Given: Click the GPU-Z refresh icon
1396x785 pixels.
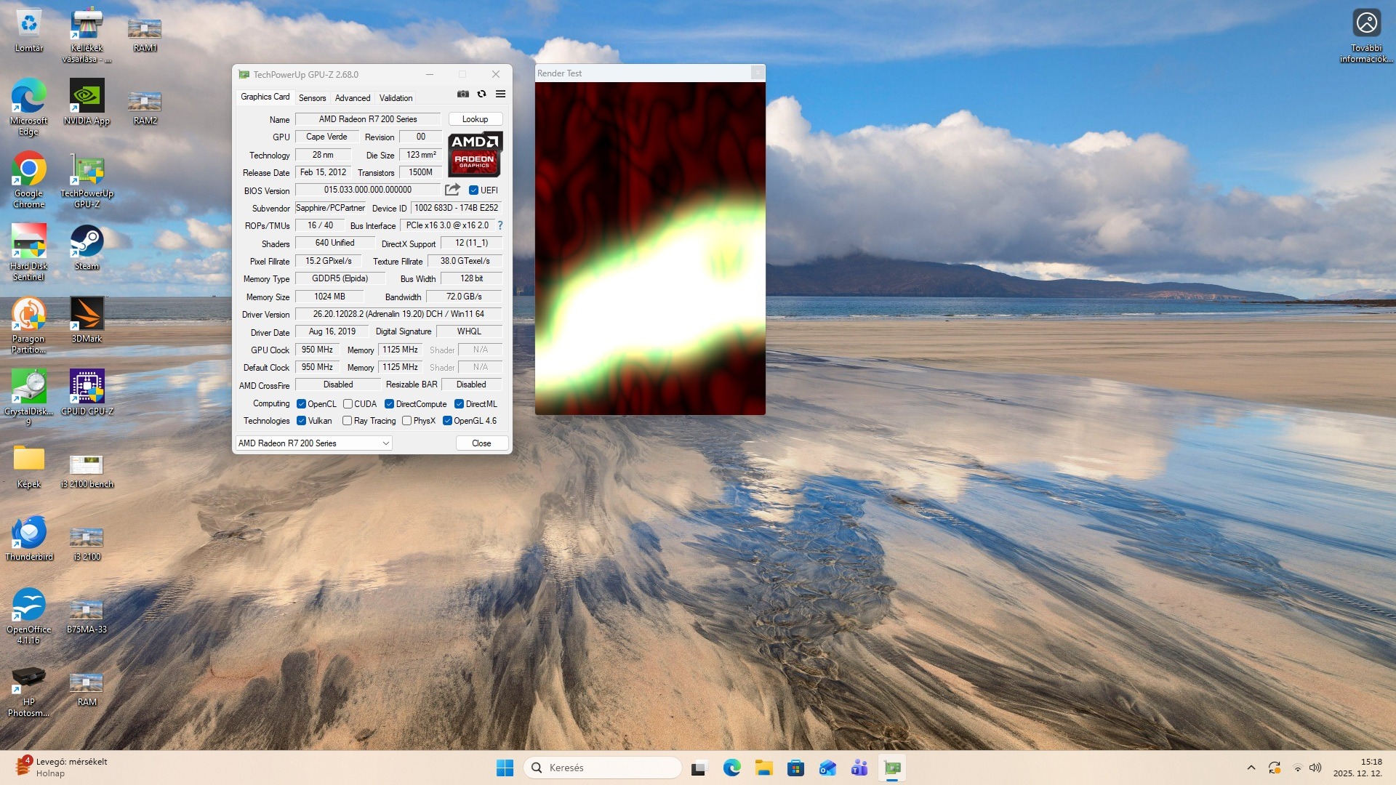Looking at the screenshot, I should coord(481,94).
